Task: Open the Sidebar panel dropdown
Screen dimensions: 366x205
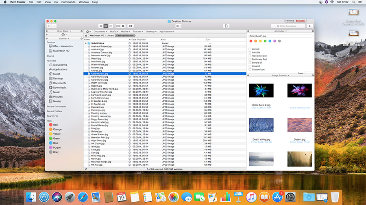Action: click(64, 38)
